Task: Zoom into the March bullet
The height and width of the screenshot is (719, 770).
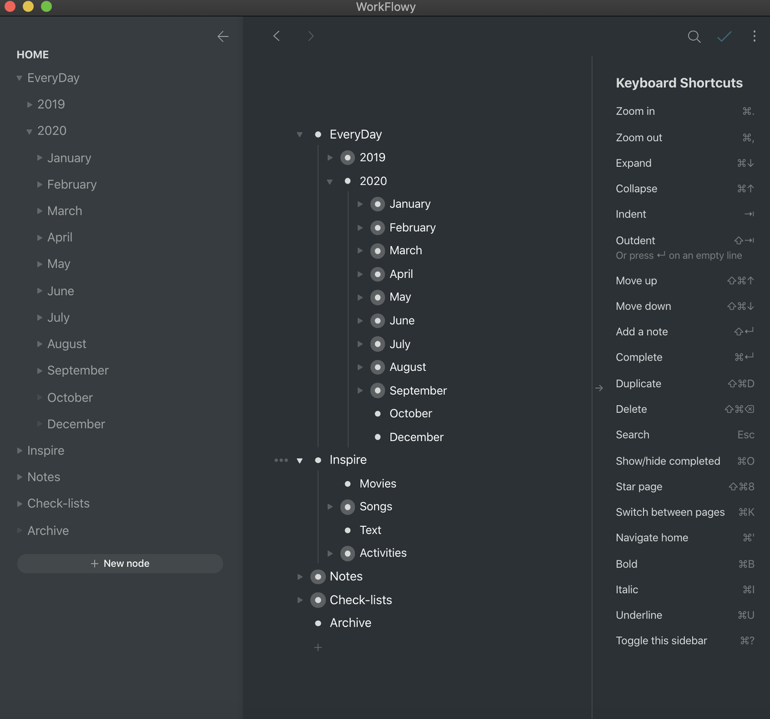Action: 378,250
